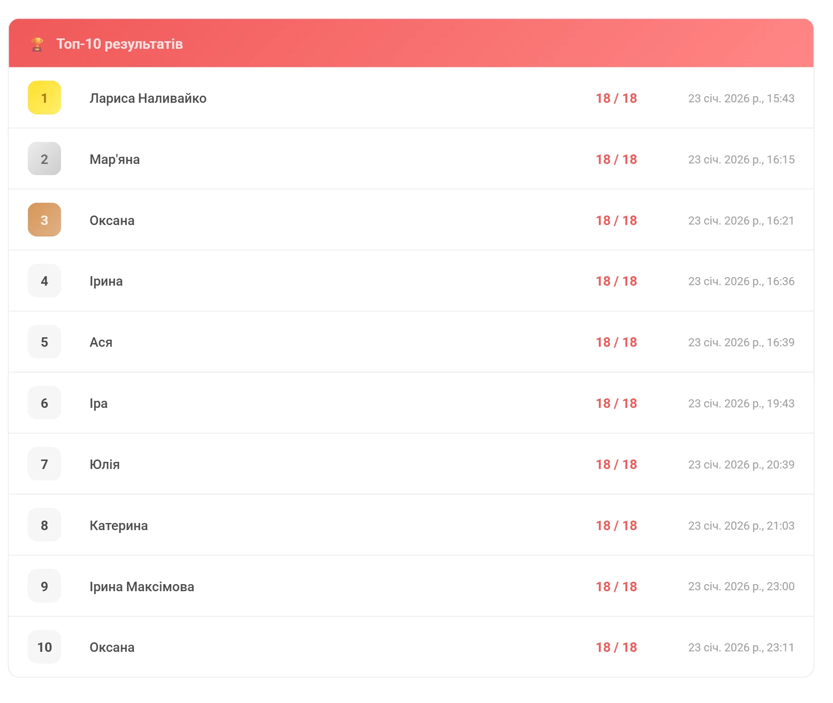Click the rank 9 badge

(45, 586)
